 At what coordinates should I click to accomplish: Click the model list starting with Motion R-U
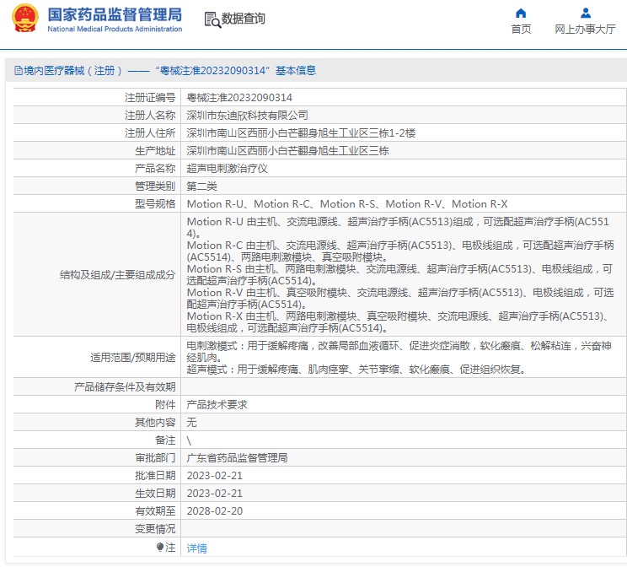tap(347, 203)
